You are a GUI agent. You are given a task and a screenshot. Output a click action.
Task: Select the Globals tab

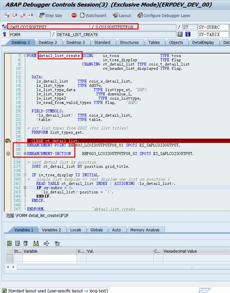pos(96,230)
